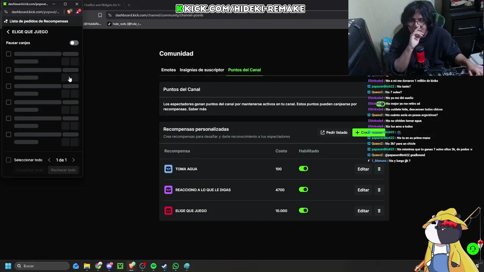
Task: Click Lista de pedidos de Recompensas title
Action: (39, 21)
